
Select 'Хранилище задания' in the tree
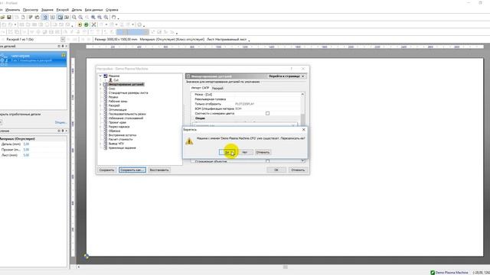[x=122, y=148]
